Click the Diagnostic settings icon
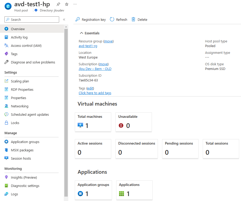Screen dimensions: 241x201 [6, 185]
